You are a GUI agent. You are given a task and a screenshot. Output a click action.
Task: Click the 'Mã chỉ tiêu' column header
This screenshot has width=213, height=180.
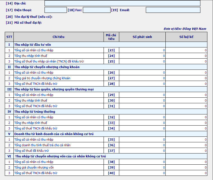click(111, 37)
